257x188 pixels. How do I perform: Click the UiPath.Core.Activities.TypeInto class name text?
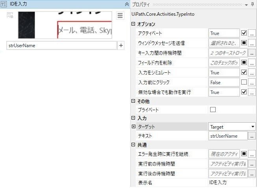[163, 14]
